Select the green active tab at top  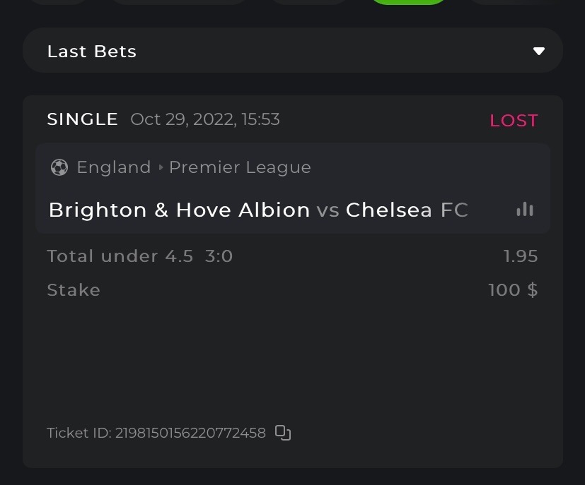coord(408,2)
